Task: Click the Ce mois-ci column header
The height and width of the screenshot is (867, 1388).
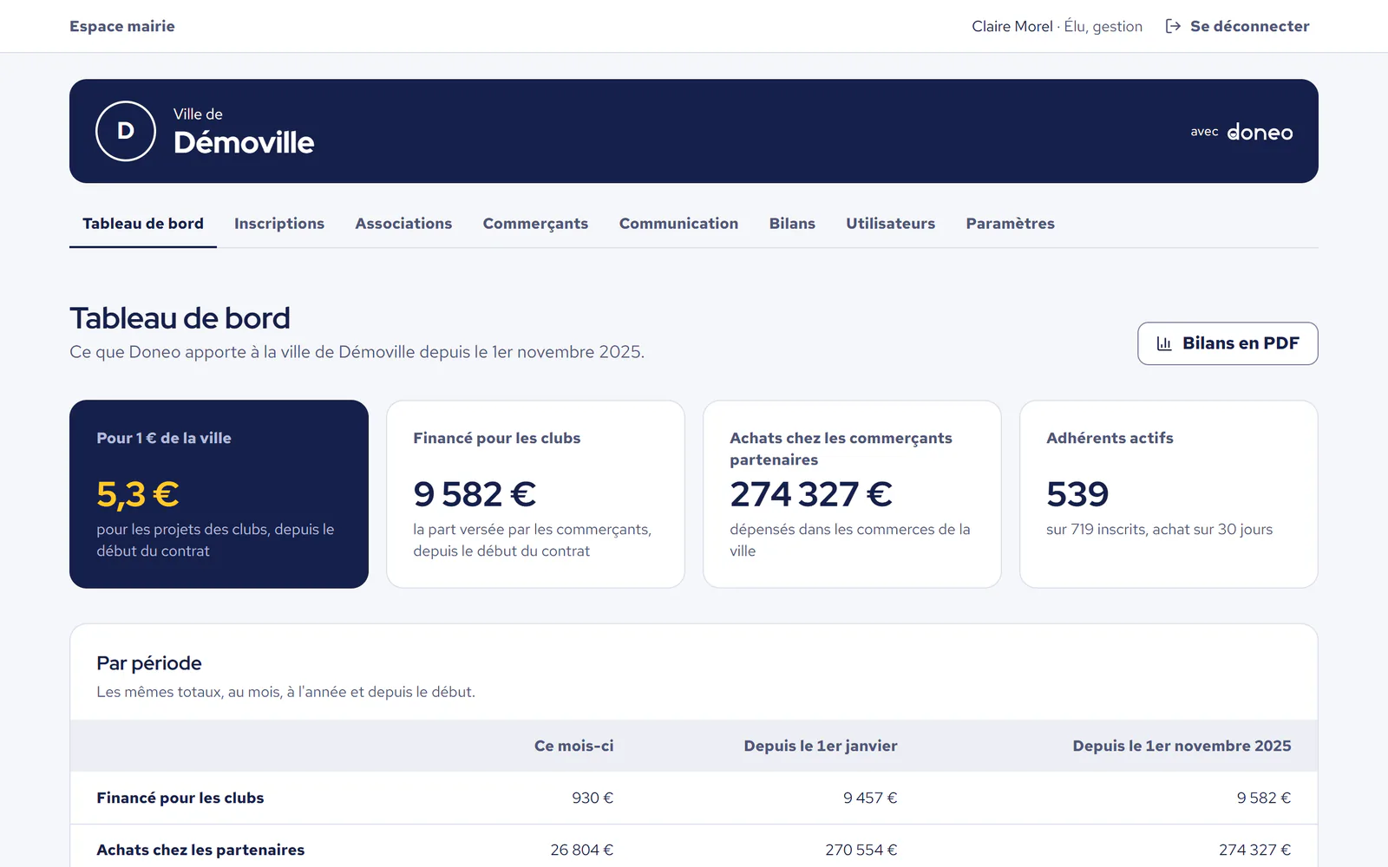Action: pos(573,746)
